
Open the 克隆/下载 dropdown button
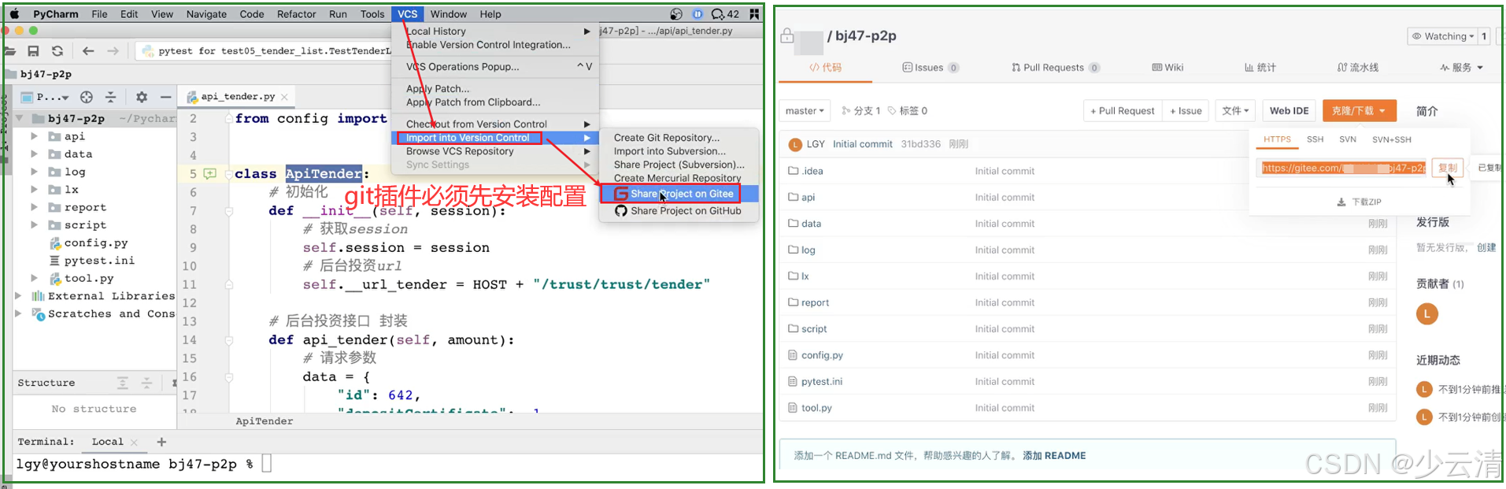[x=1359, y=111]
